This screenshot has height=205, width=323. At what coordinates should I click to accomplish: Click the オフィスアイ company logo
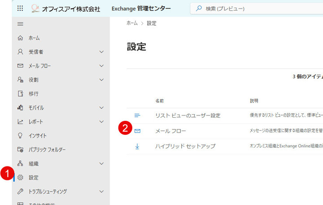tap(35, 9)
